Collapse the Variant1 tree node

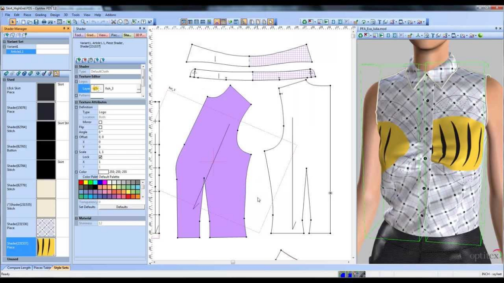pyautogui.click(x=4, y=47)
